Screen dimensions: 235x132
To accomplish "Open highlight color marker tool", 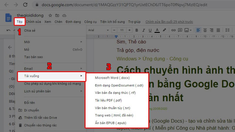I will (164, 30).
